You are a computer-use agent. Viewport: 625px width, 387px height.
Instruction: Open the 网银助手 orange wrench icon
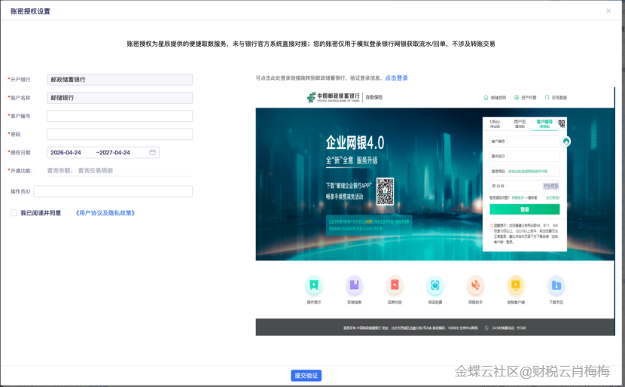[x=475, y=285]
